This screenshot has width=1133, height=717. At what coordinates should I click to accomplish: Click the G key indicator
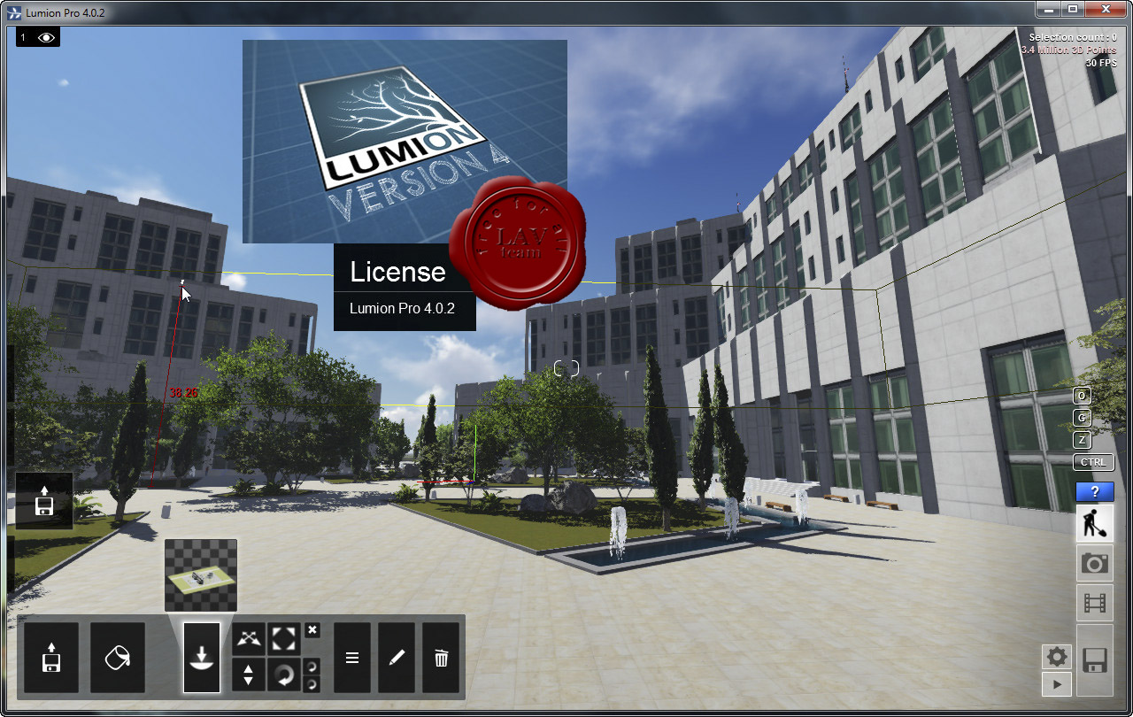[x=1082, y=417]
